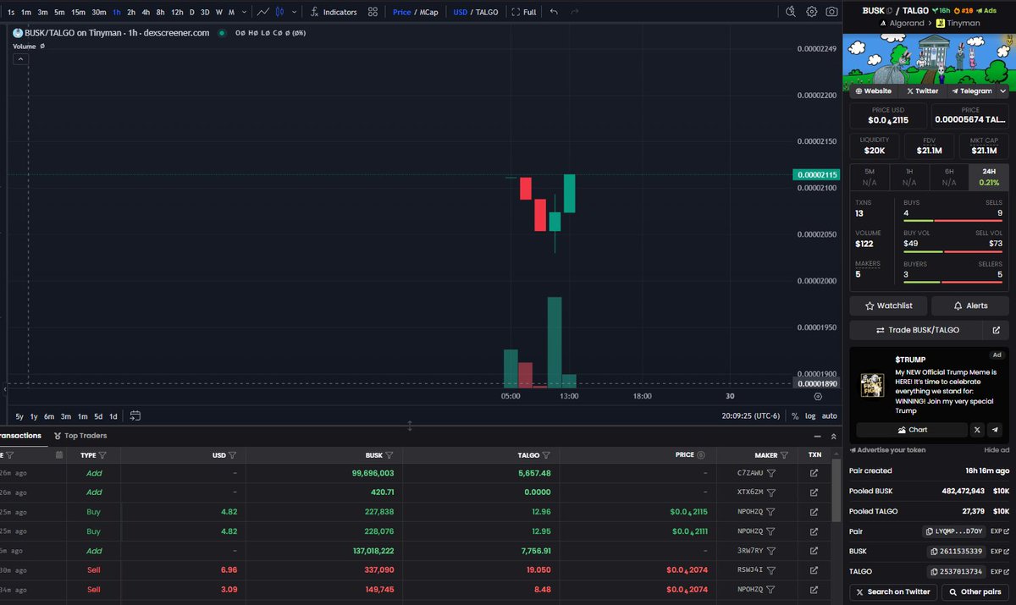The height and width of the screenshot is (605, 1016).
Task: Open trade in external window icon
Action: pyautogui.click(x=997, y=330)
